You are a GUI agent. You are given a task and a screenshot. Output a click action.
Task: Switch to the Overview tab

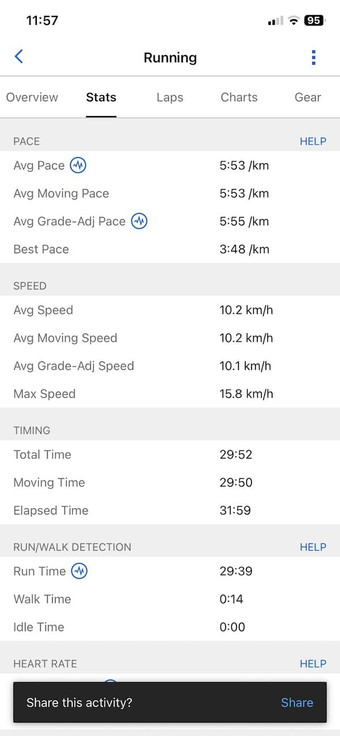point(32,97)
